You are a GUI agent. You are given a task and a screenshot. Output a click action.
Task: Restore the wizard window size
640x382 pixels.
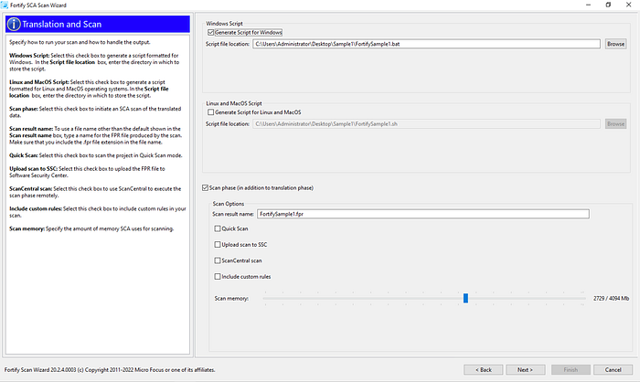coord(608,5)
